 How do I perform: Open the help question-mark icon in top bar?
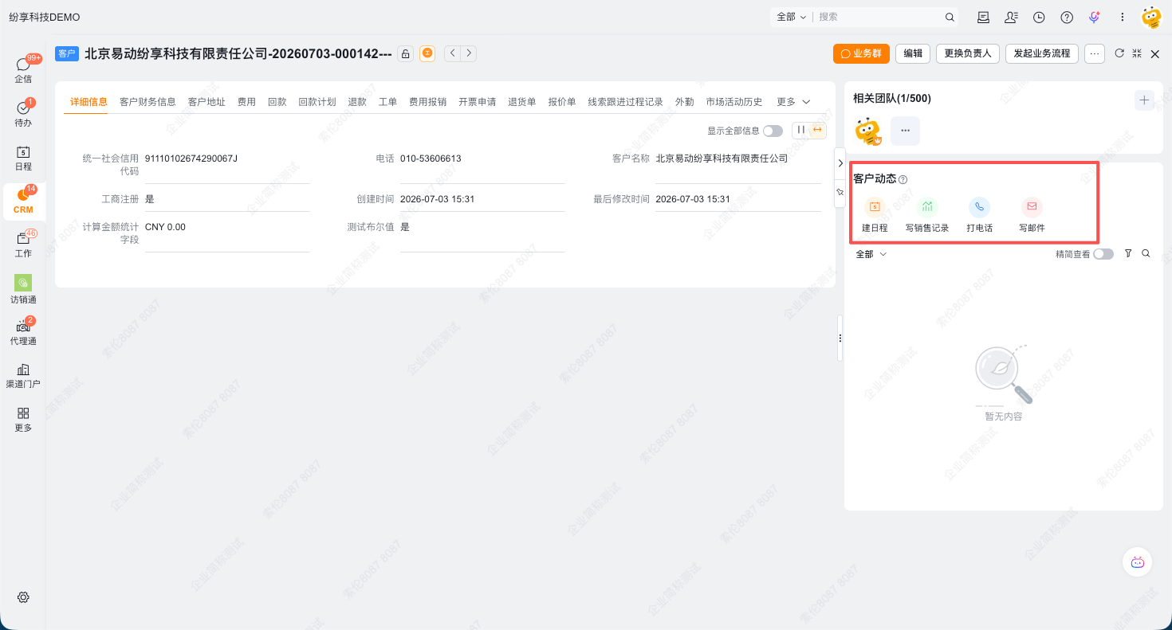coord(1067,17)
